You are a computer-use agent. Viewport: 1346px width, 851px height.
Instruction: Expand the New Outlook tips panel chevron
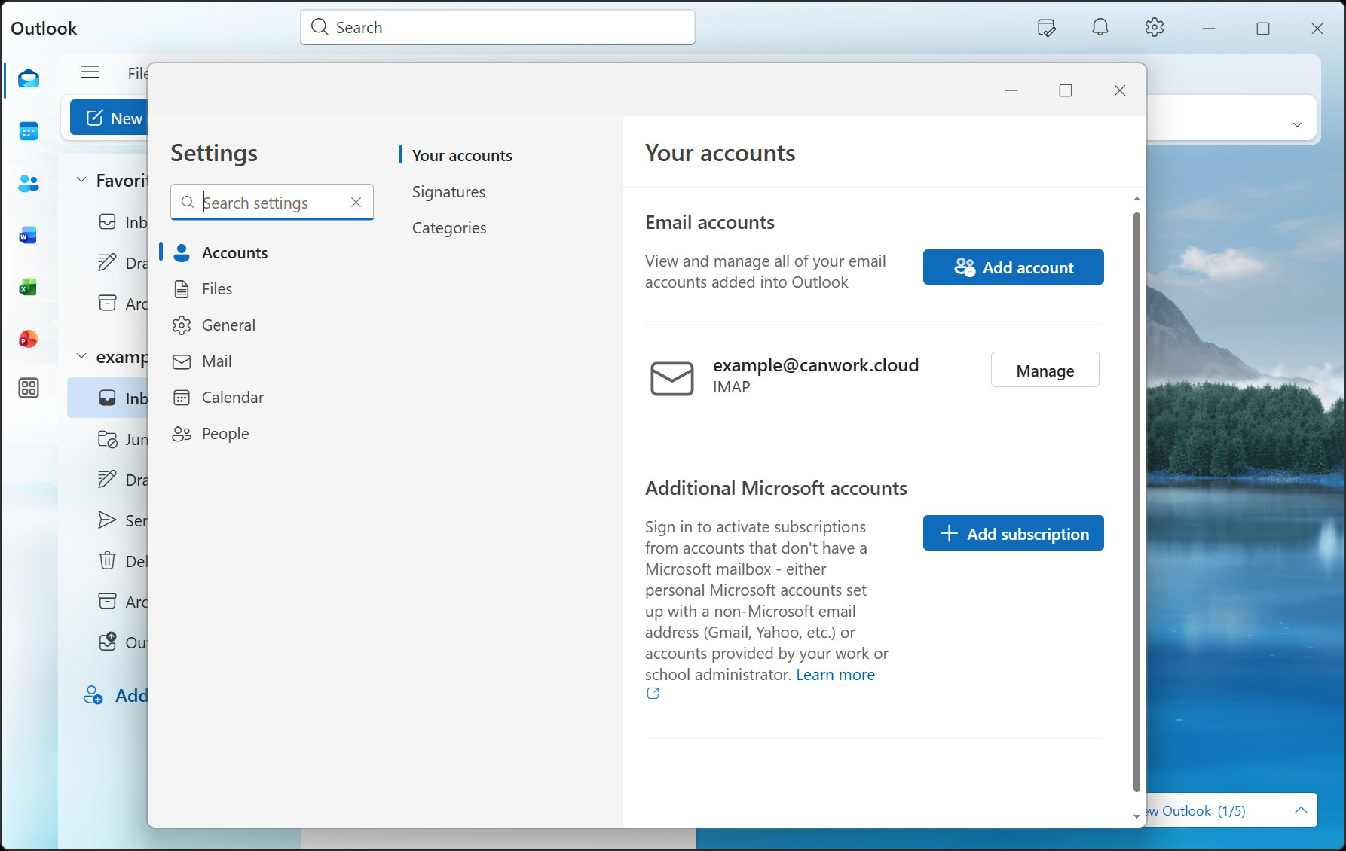(x=1300, y=810)
